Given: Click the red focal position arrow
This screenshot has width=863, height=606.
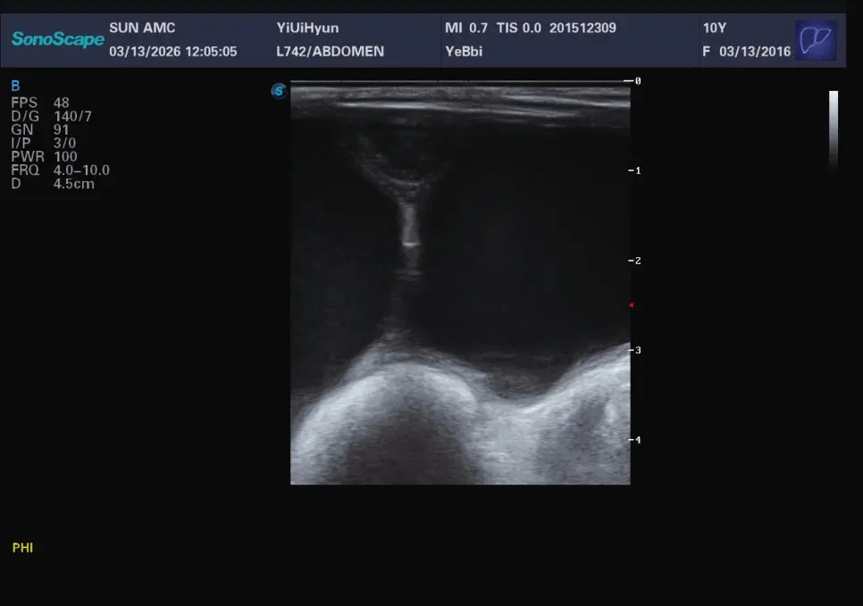Looking at the screenshot, I should [x=632, y=304].
